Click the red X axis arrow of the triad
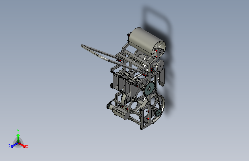 point(22,145)
